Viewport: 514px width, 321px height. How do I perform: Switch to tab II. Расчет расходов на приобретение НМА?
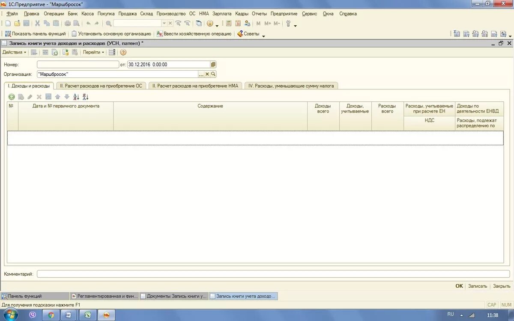(195, 86)
